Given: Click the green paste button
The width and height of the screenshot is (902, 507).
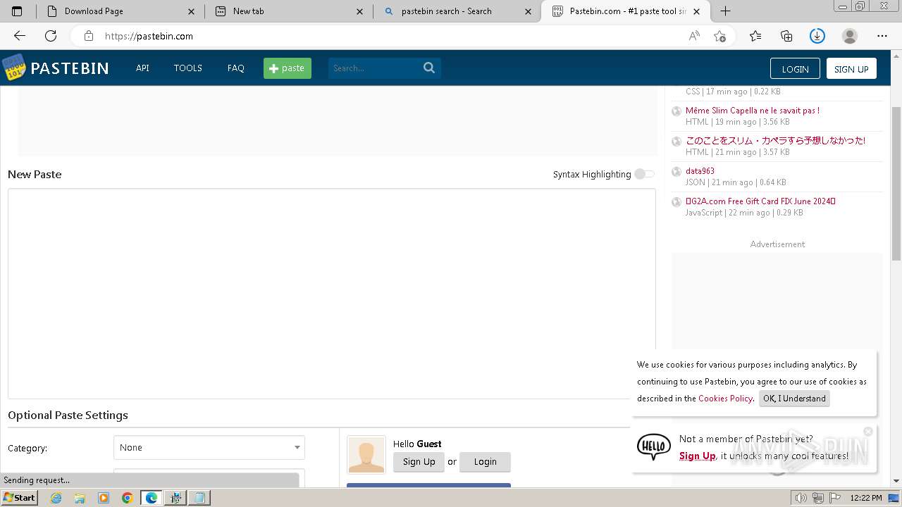Looking at the screenshot, I should click(288, 68).
